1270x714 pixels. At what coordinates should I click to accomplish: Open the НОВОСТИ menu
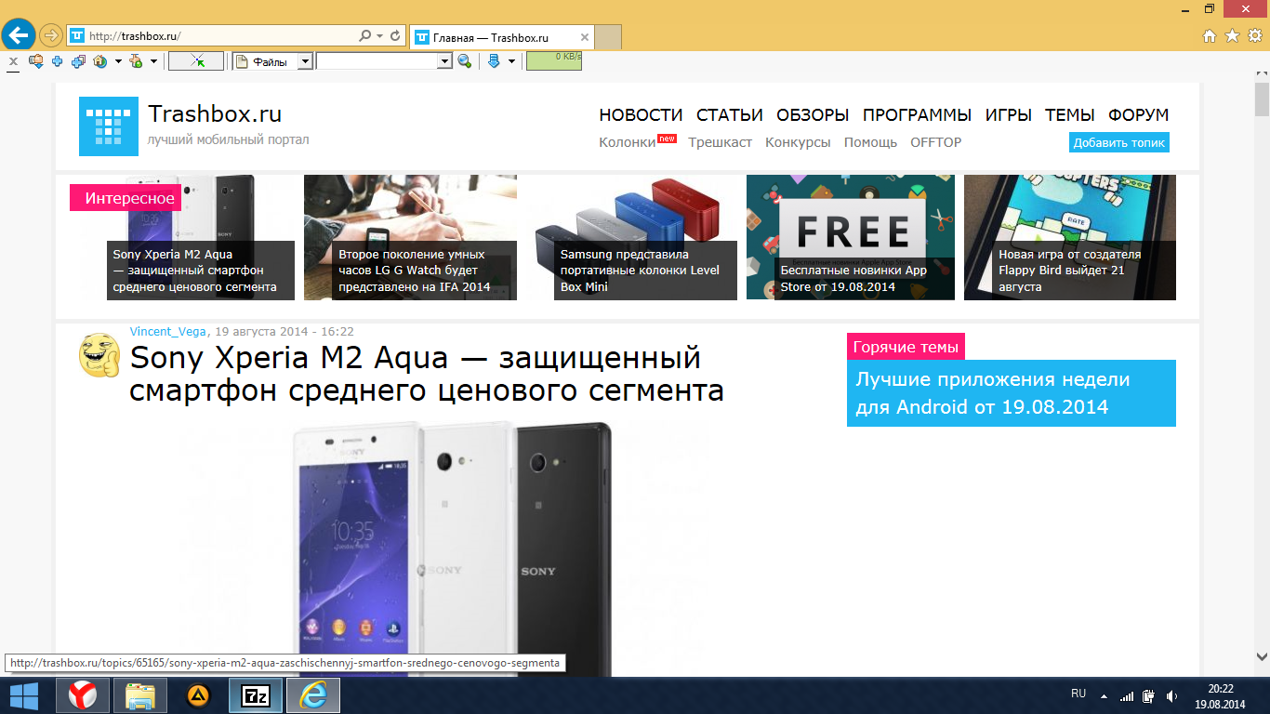tap(641, 115)
